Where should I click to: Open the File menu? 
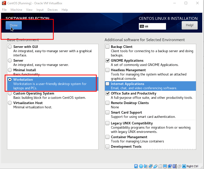4,10
